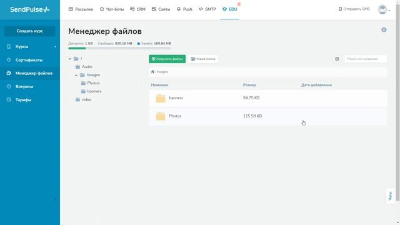This screenshot has height=225, width=400.
Task: Open the SMTP section
Action: [x=207, y=9]
